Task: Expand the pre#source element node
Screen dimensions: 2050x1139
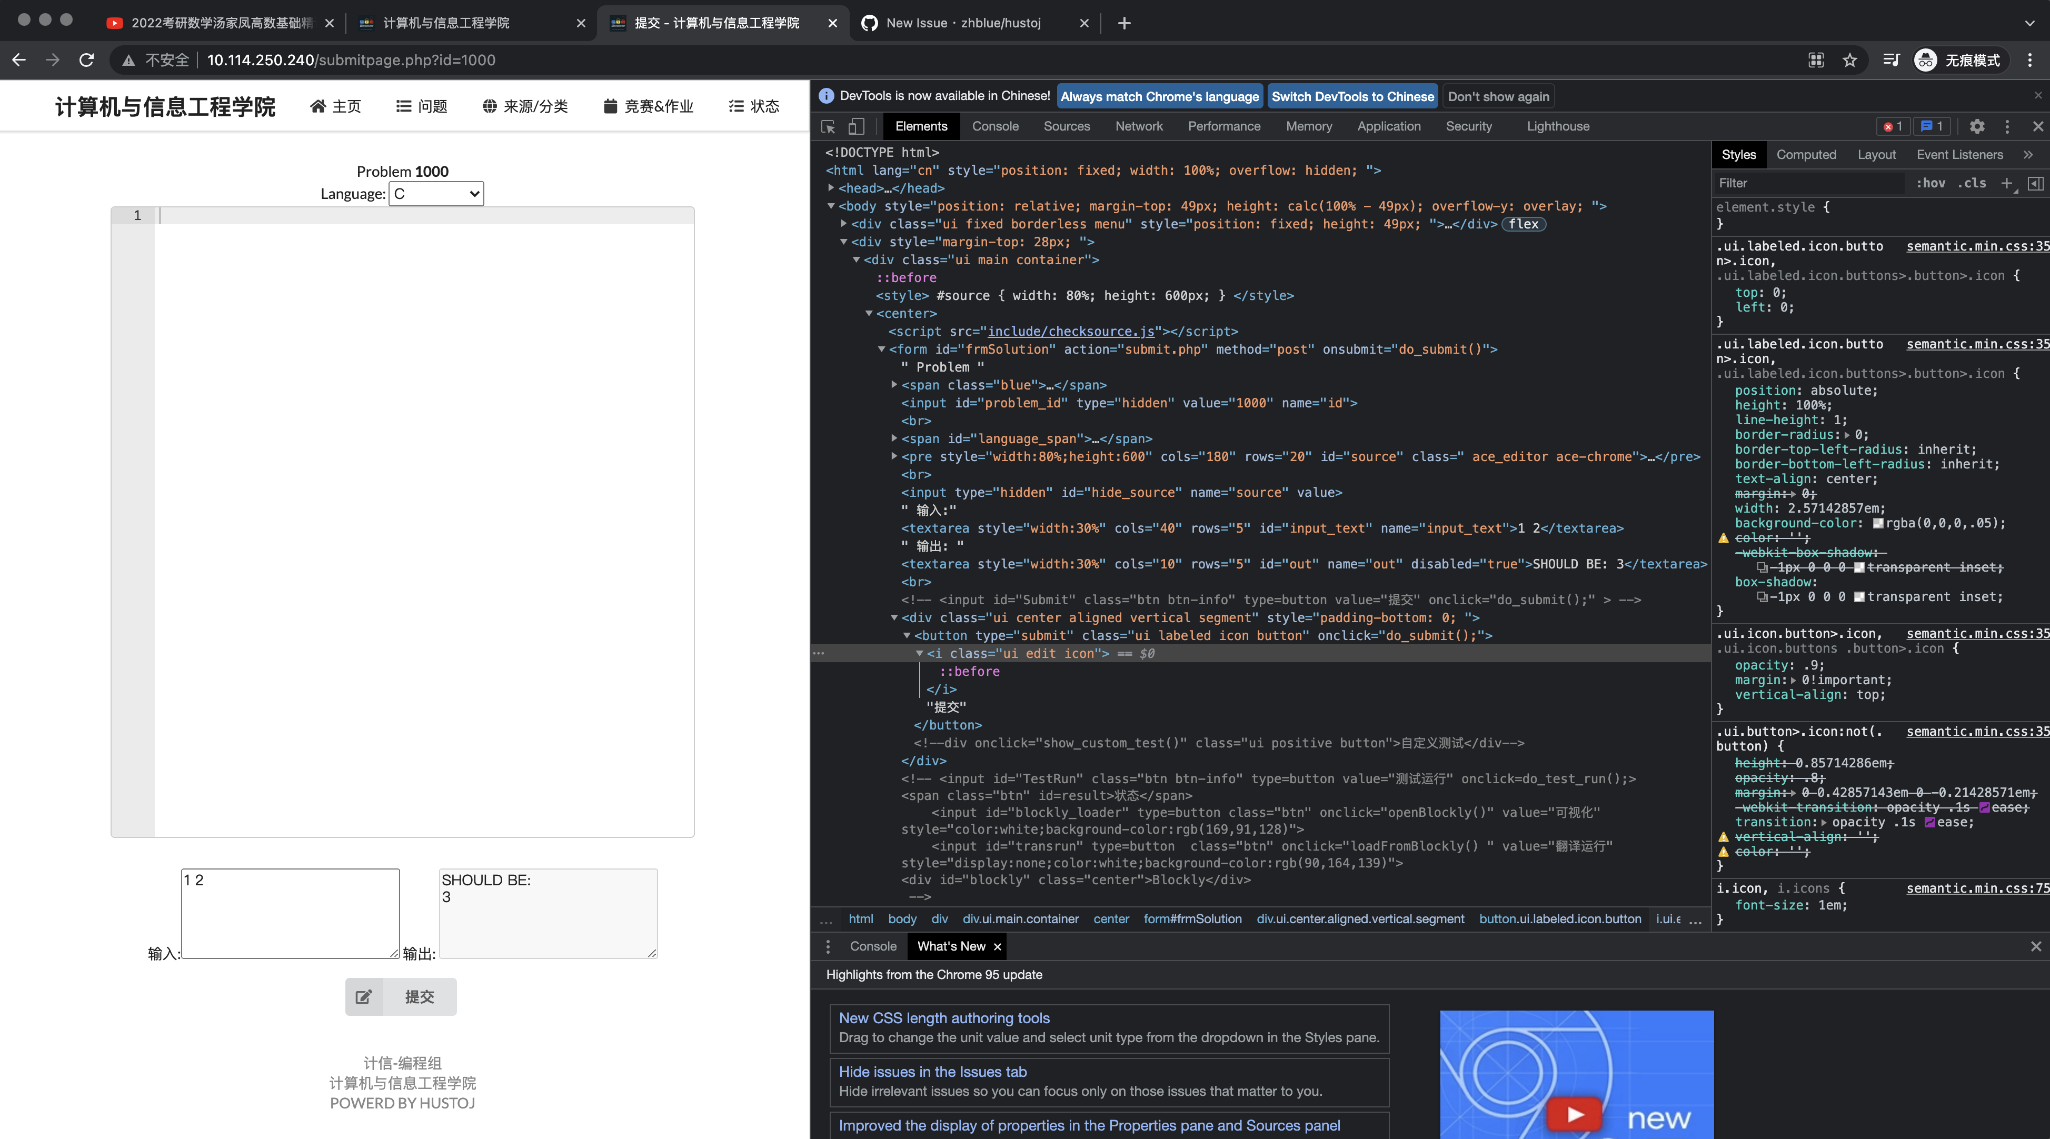Action: (x=894, y=456)
